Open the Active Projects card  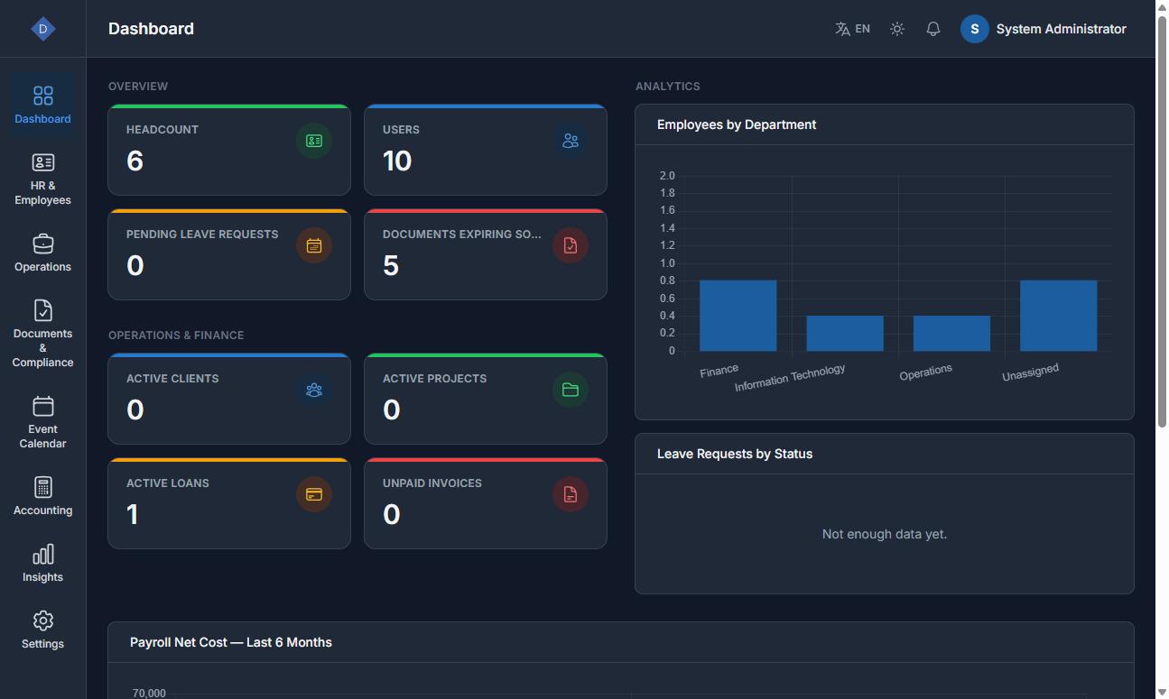click(486, 399)
